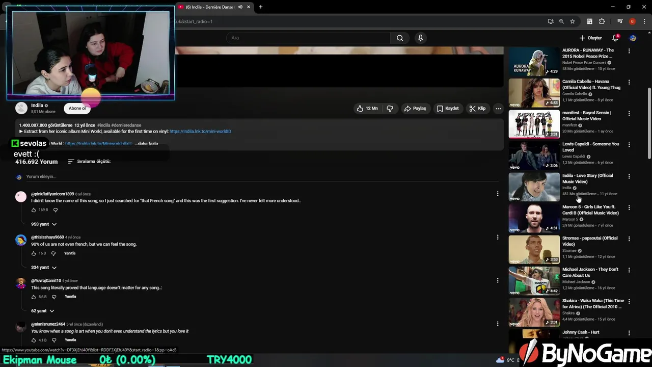This screenshot has width=652, height=367.
Task: Reply to YuvrajGamit10 with Yanıtla
Action: tap(71, 297)
